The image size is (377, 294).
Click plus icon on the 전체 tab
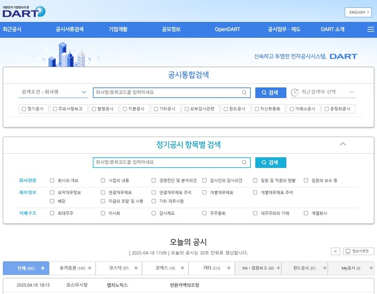click(x=43, y=268)
